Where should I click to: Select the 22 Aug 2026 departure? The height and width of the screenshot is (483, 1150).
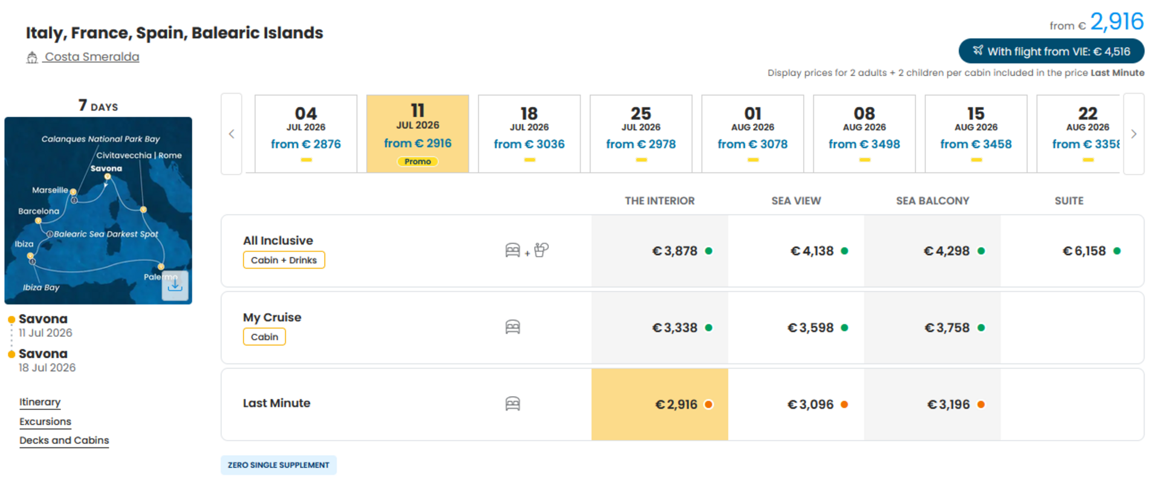click(x=1079, y=134)
